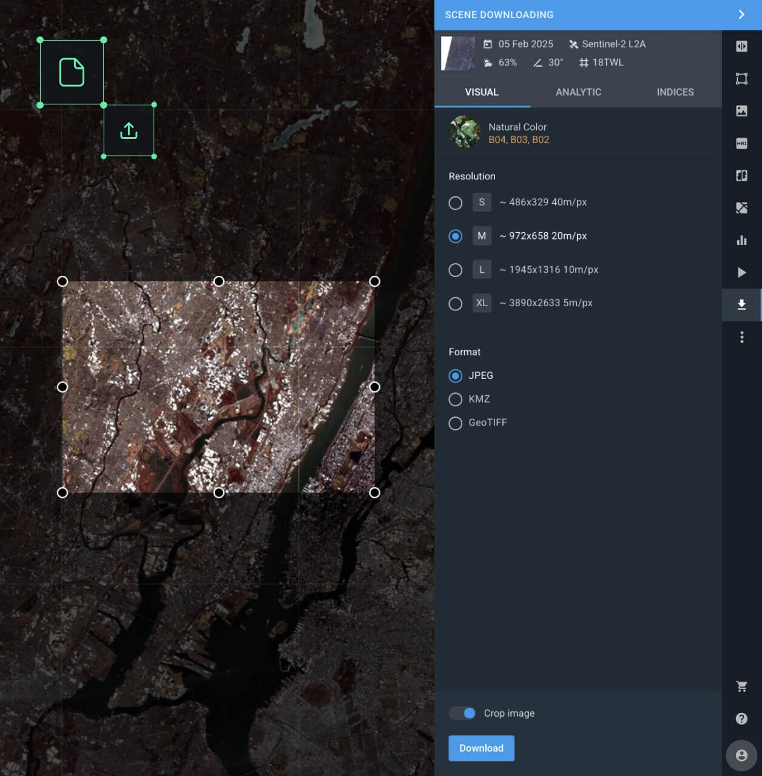Viewport: 762px width, 776px height.
Task: Open the analytics chart panel
Action: pos(741,240)
